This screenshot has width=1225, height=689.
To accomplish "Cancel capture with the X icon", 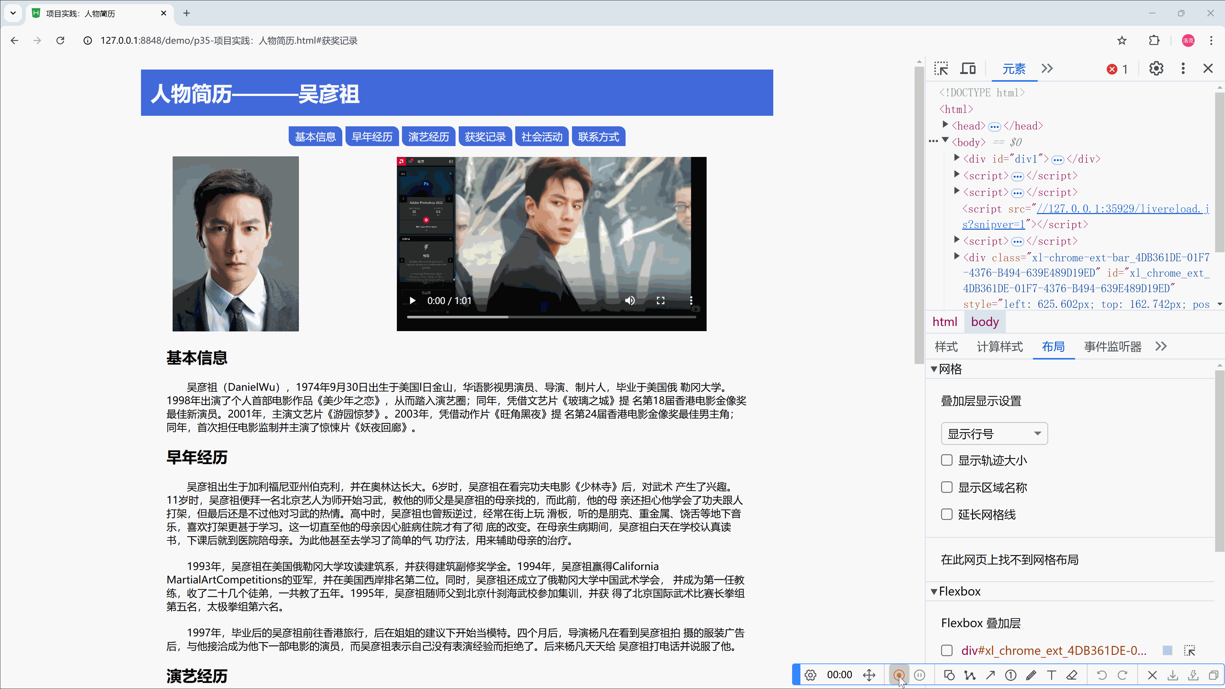I will pyautogui.click(x=1152, y=675).
